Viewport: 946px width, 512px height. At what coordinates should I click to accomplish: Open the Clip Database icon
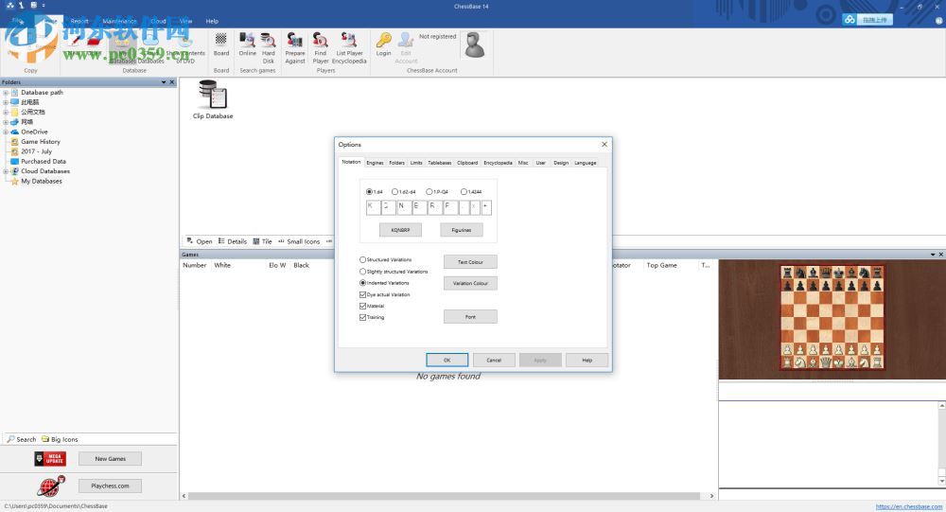tap(212, 99)
